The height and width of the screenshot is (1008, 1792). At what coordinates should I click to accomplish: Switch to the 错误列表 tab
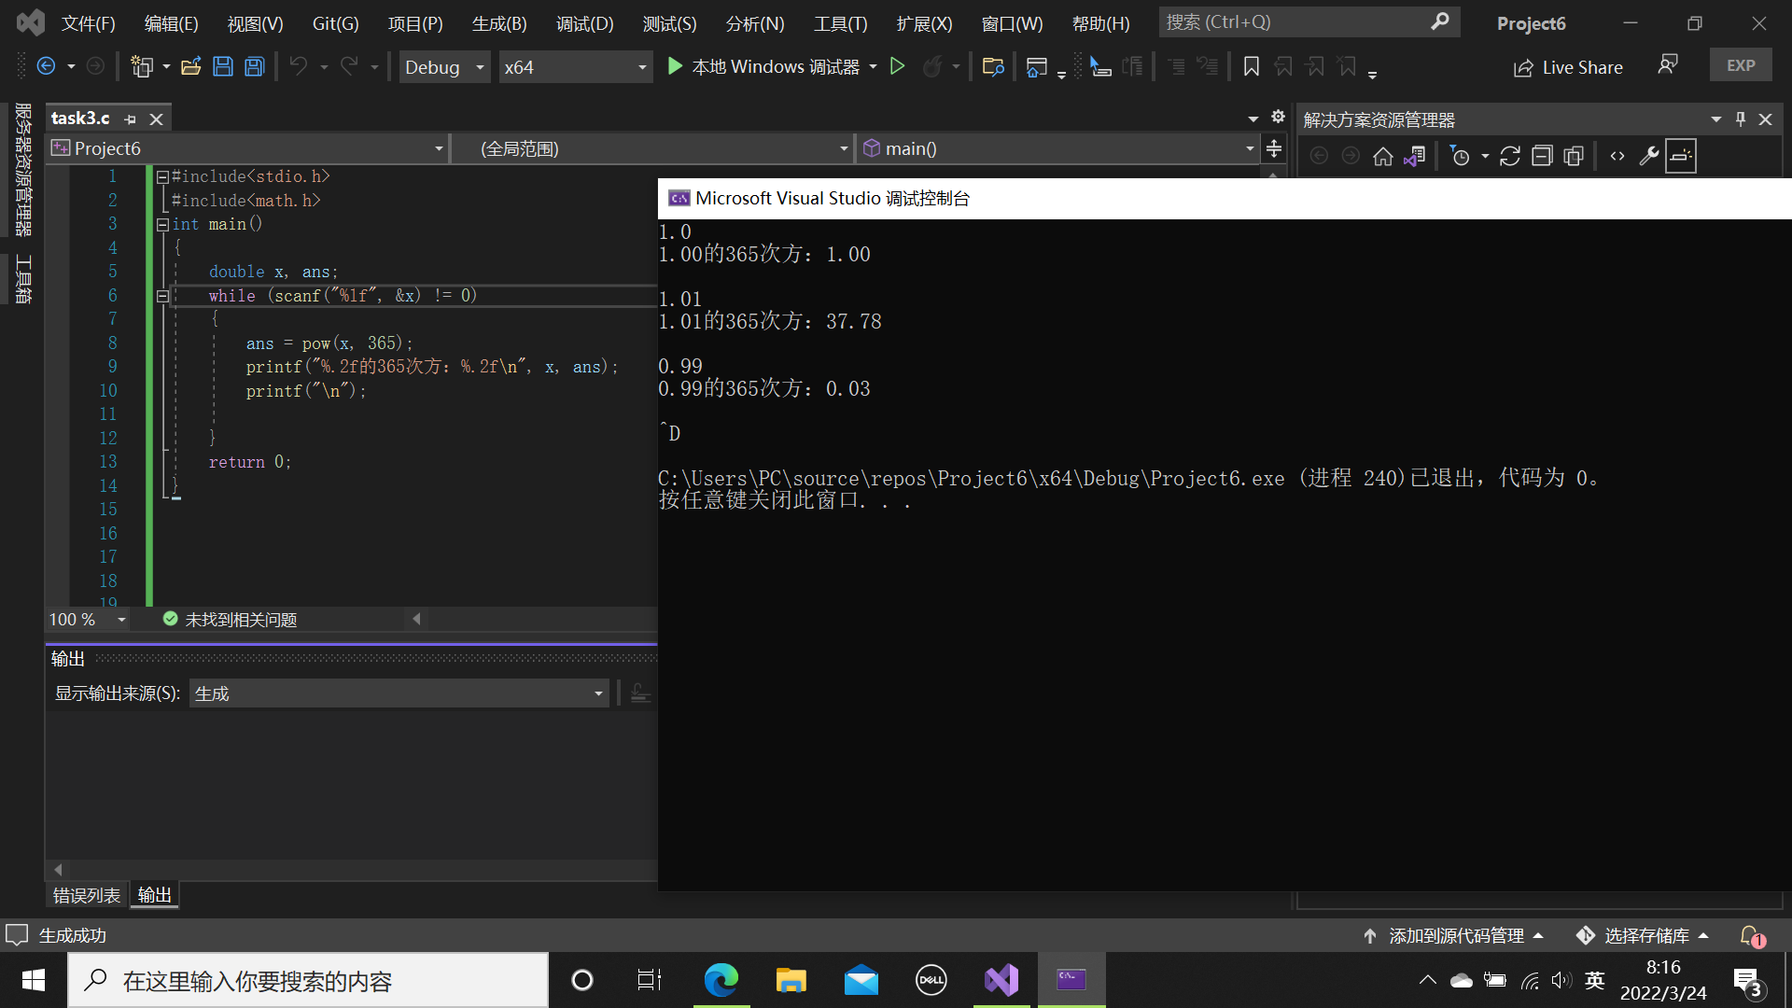coord(86,895)
